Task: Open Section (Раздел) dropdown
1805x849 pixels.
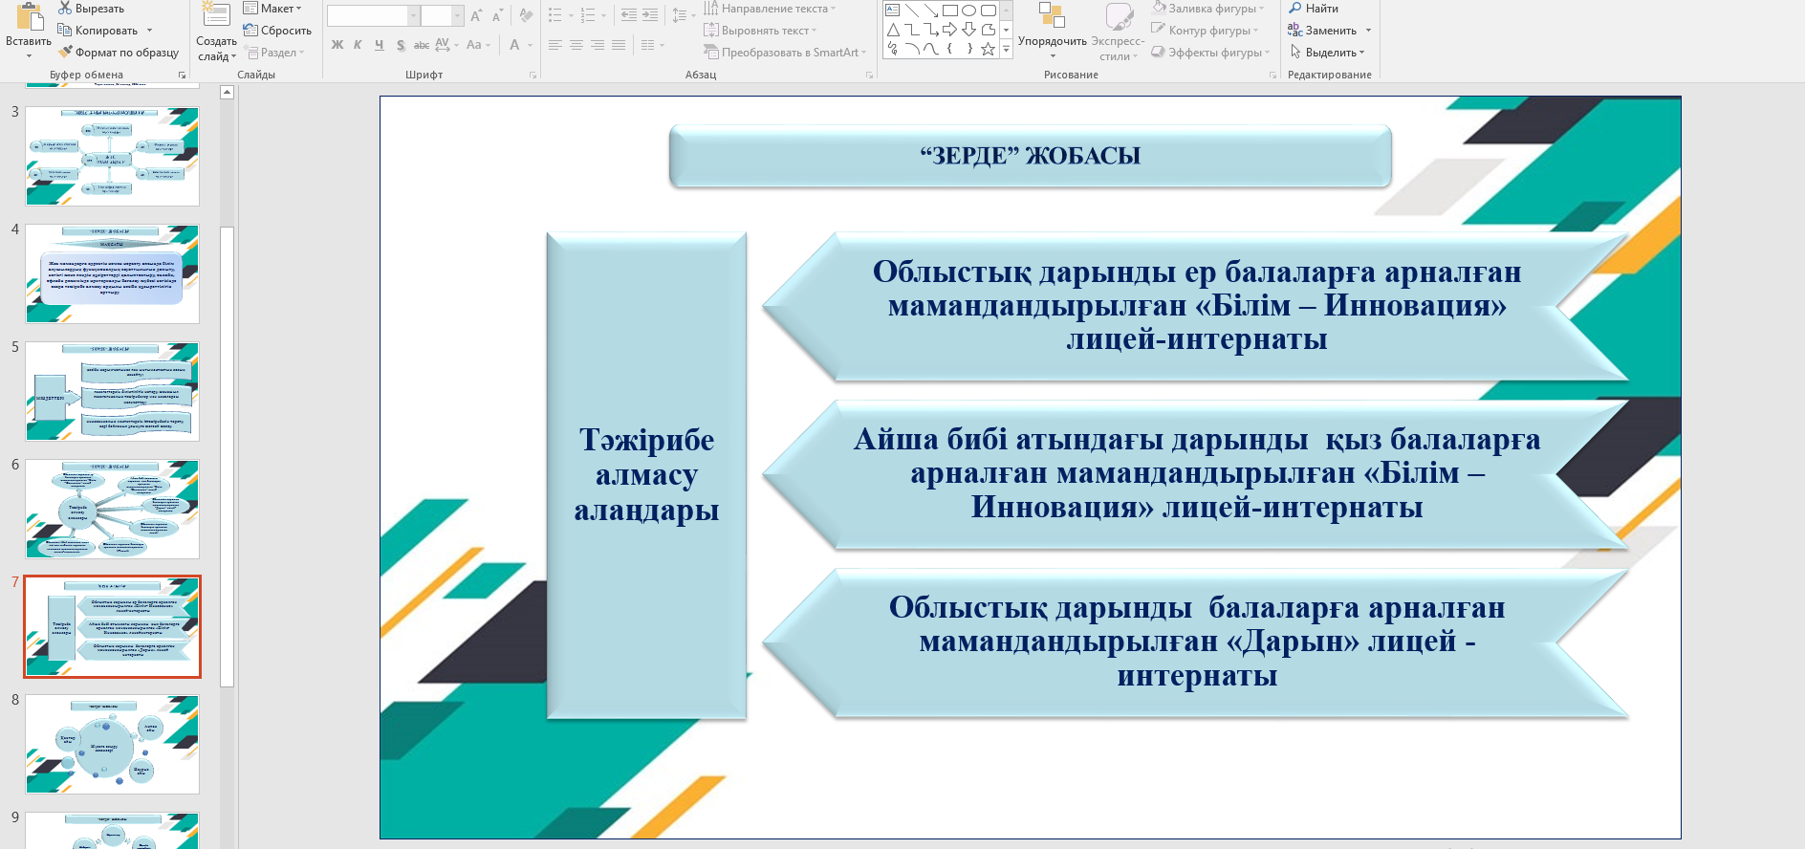Action: pyautogui.click(x=275, y=53)
